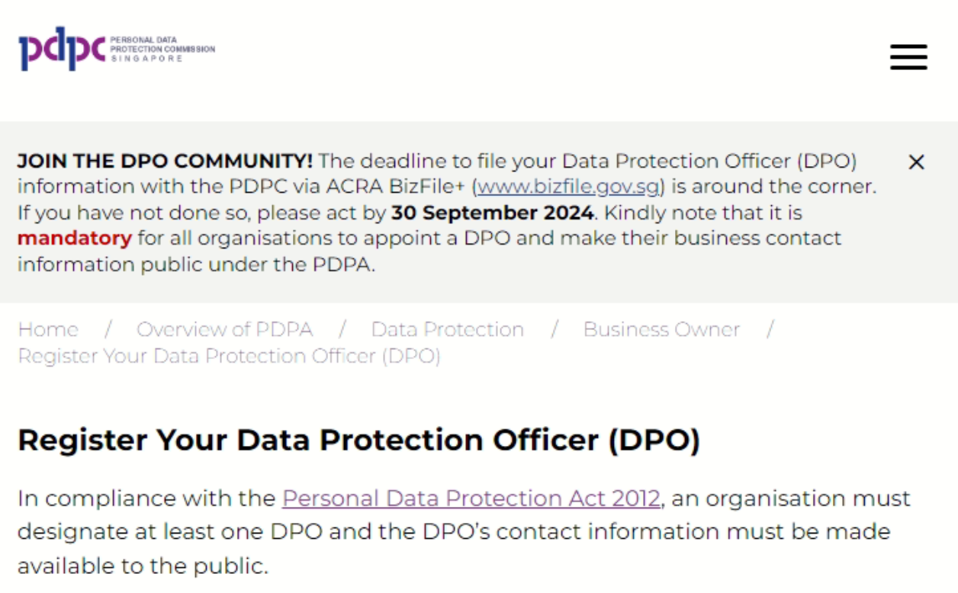Screen dimensions: 958x593
Task: Open the Business Owner breadcrumb
Action: [x=661, y=329]
